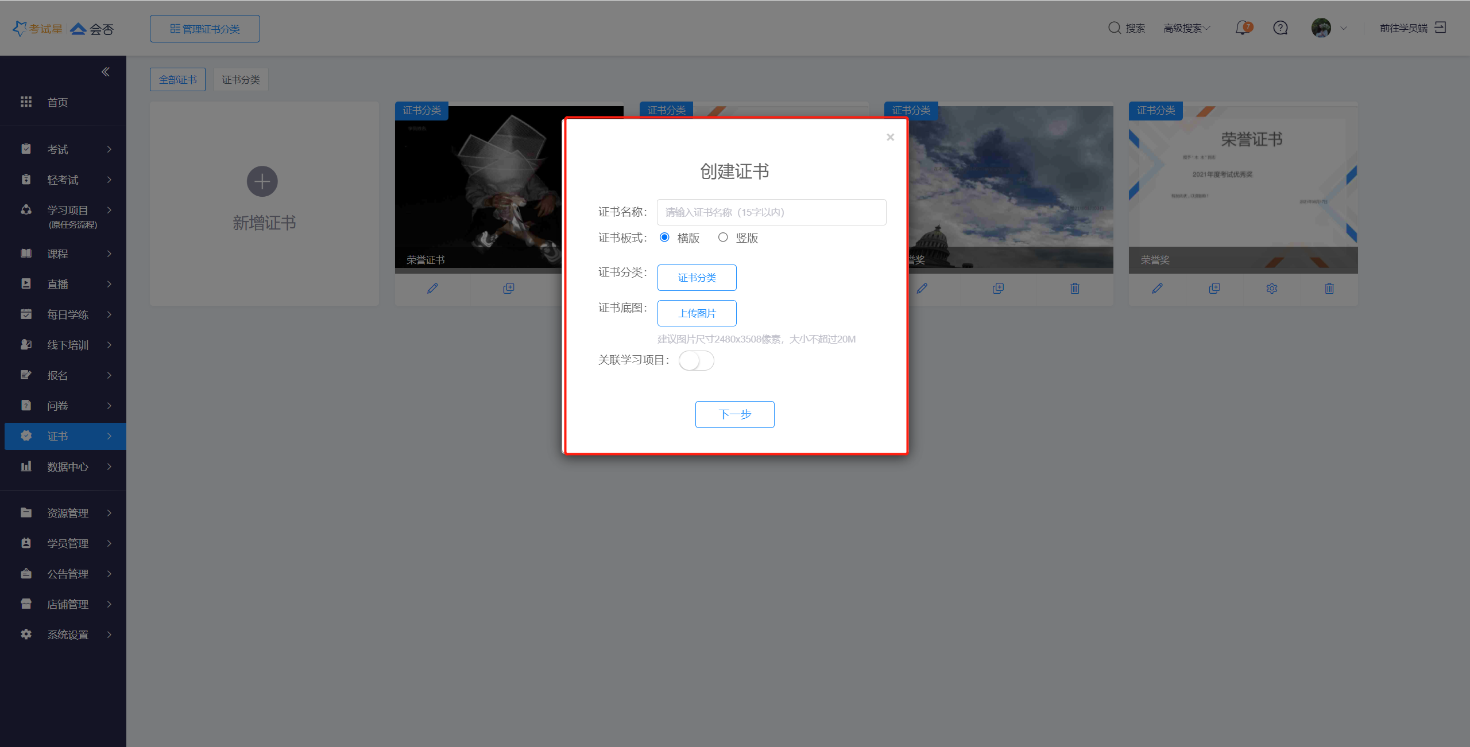
Task: Click the notification bell icon
Action: (x=1242, y=28)
